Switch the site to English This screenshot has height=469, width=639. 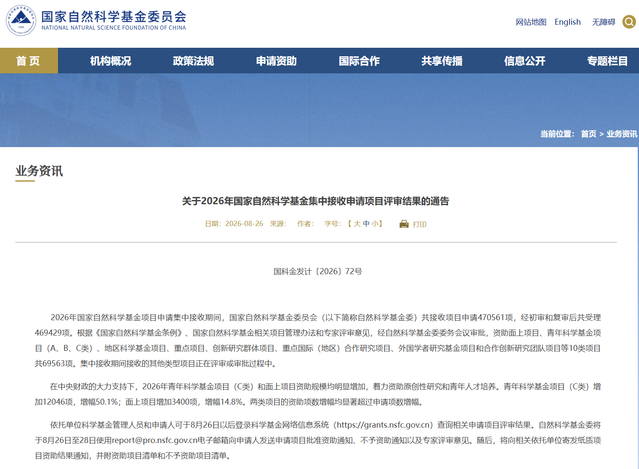click(567, 22)
